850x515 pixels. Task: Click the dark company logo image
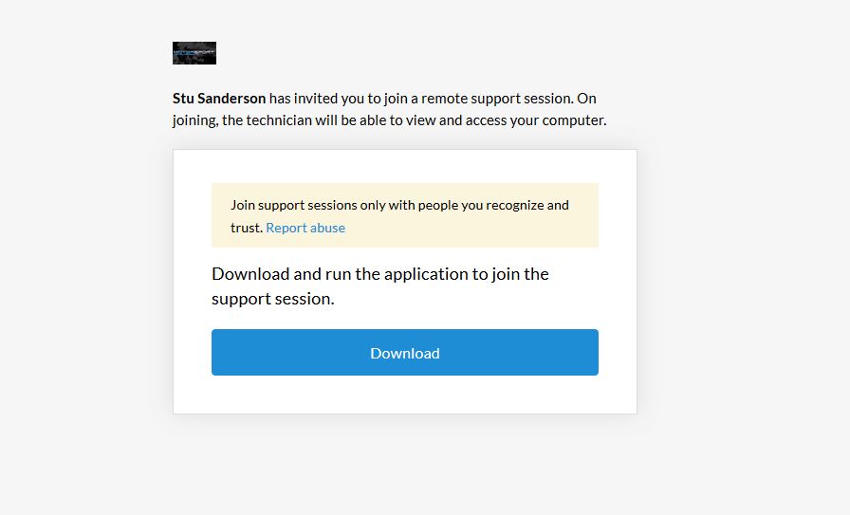(x=194, y=53)
